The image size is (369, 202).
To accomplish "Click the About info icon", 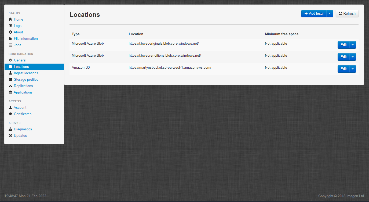I will [10, 32].
